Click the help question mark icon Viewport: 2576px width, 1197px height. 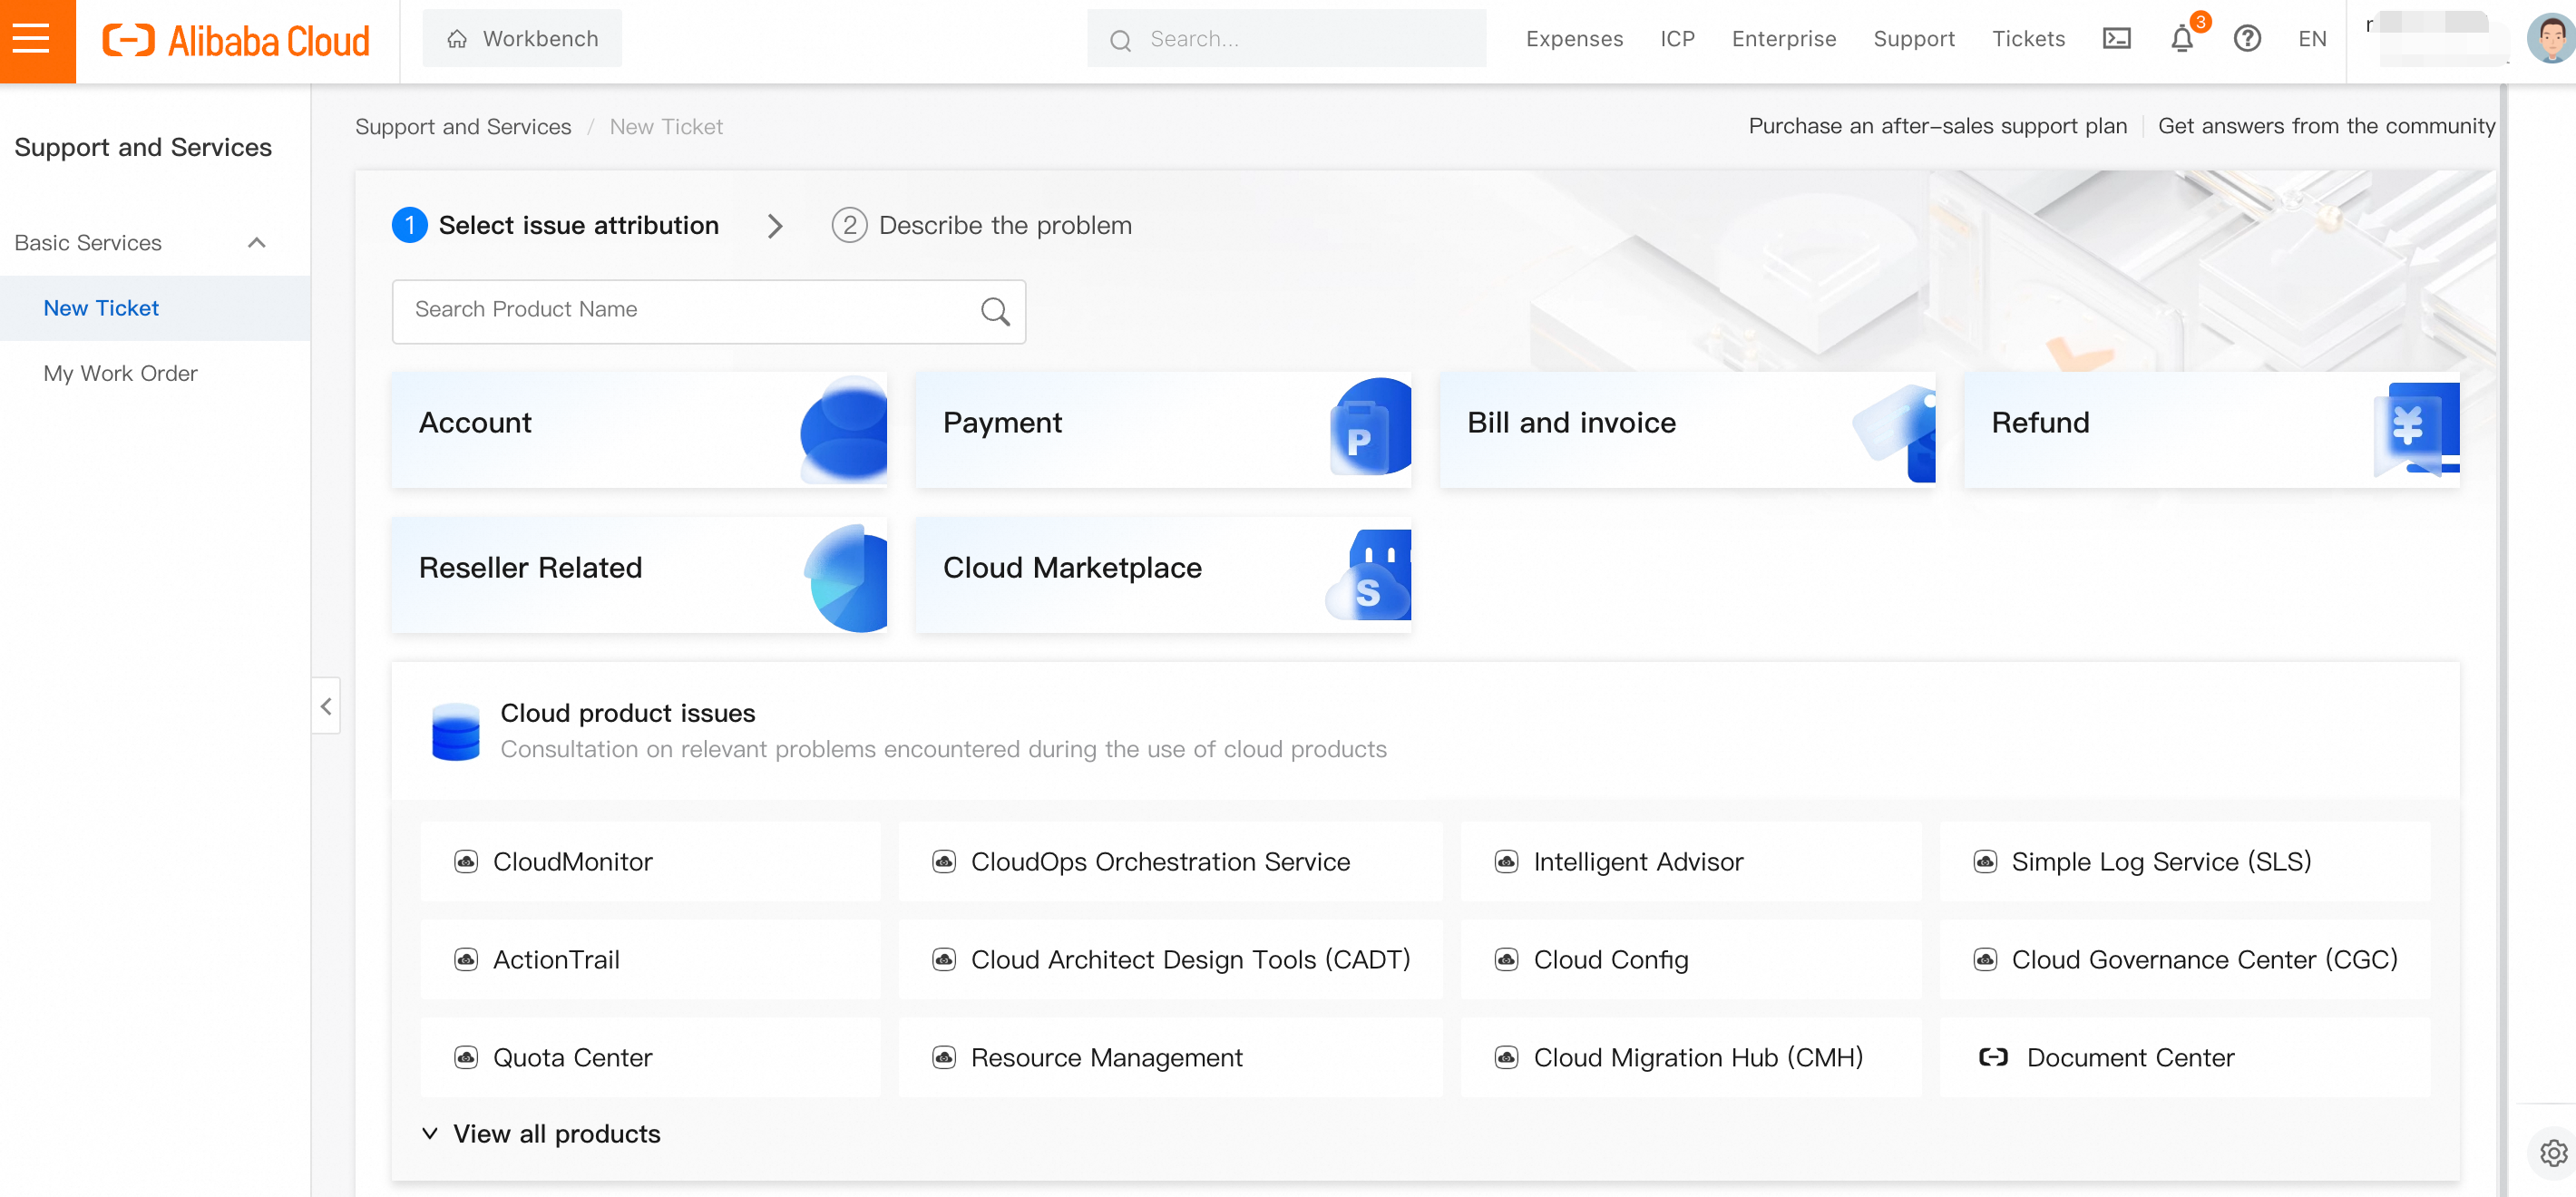coord(2246,39)
